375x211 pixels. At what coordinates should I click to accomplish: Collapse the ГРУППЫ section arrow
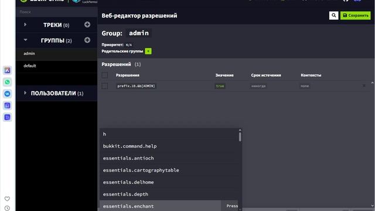click(25, 40)
